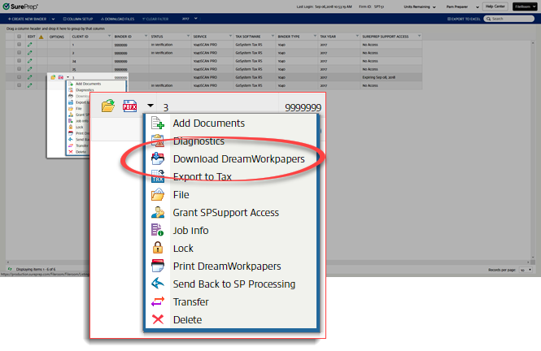Screen dimensions: 541x351
Task: Click Download Files in the toolbar
Action: click(118, 19)
